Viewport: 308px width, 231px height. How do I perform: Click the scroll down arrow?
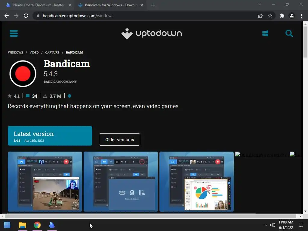pos(305,211)
